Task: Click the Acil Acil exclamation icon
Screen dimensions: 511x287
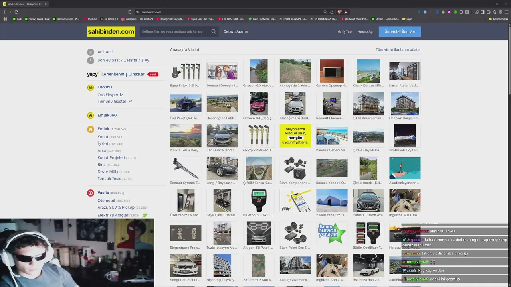Action: (91, 52)
